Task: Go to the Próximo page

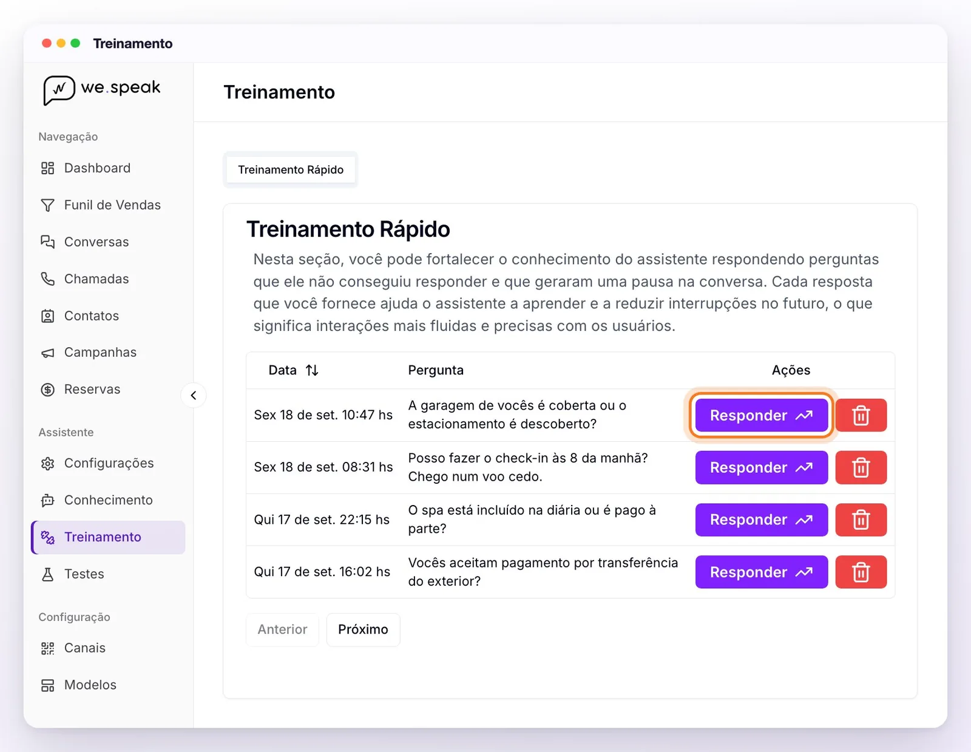Action: coord(363,629)
